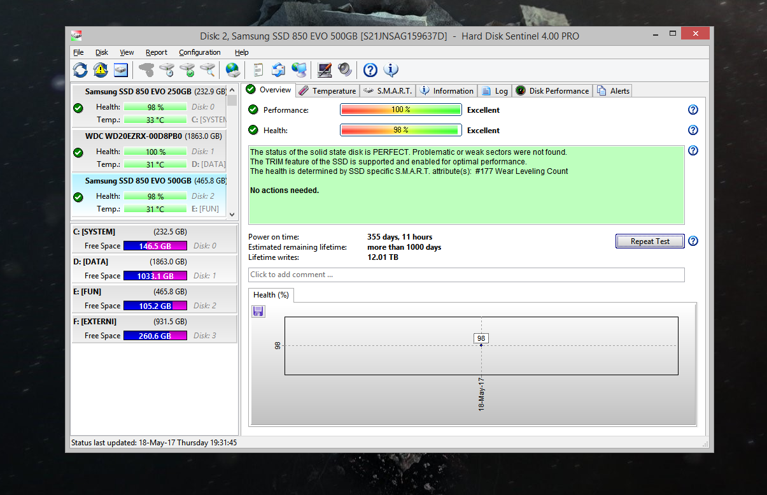
Task: Open the Disk Performance tab
Action: tap(552, 91)
